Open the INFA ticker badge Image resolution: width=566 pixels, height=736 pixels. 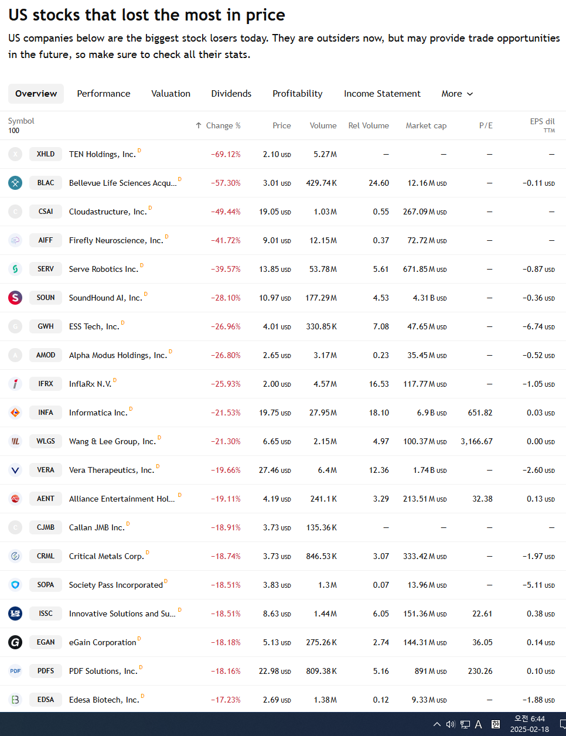[46, 413]
